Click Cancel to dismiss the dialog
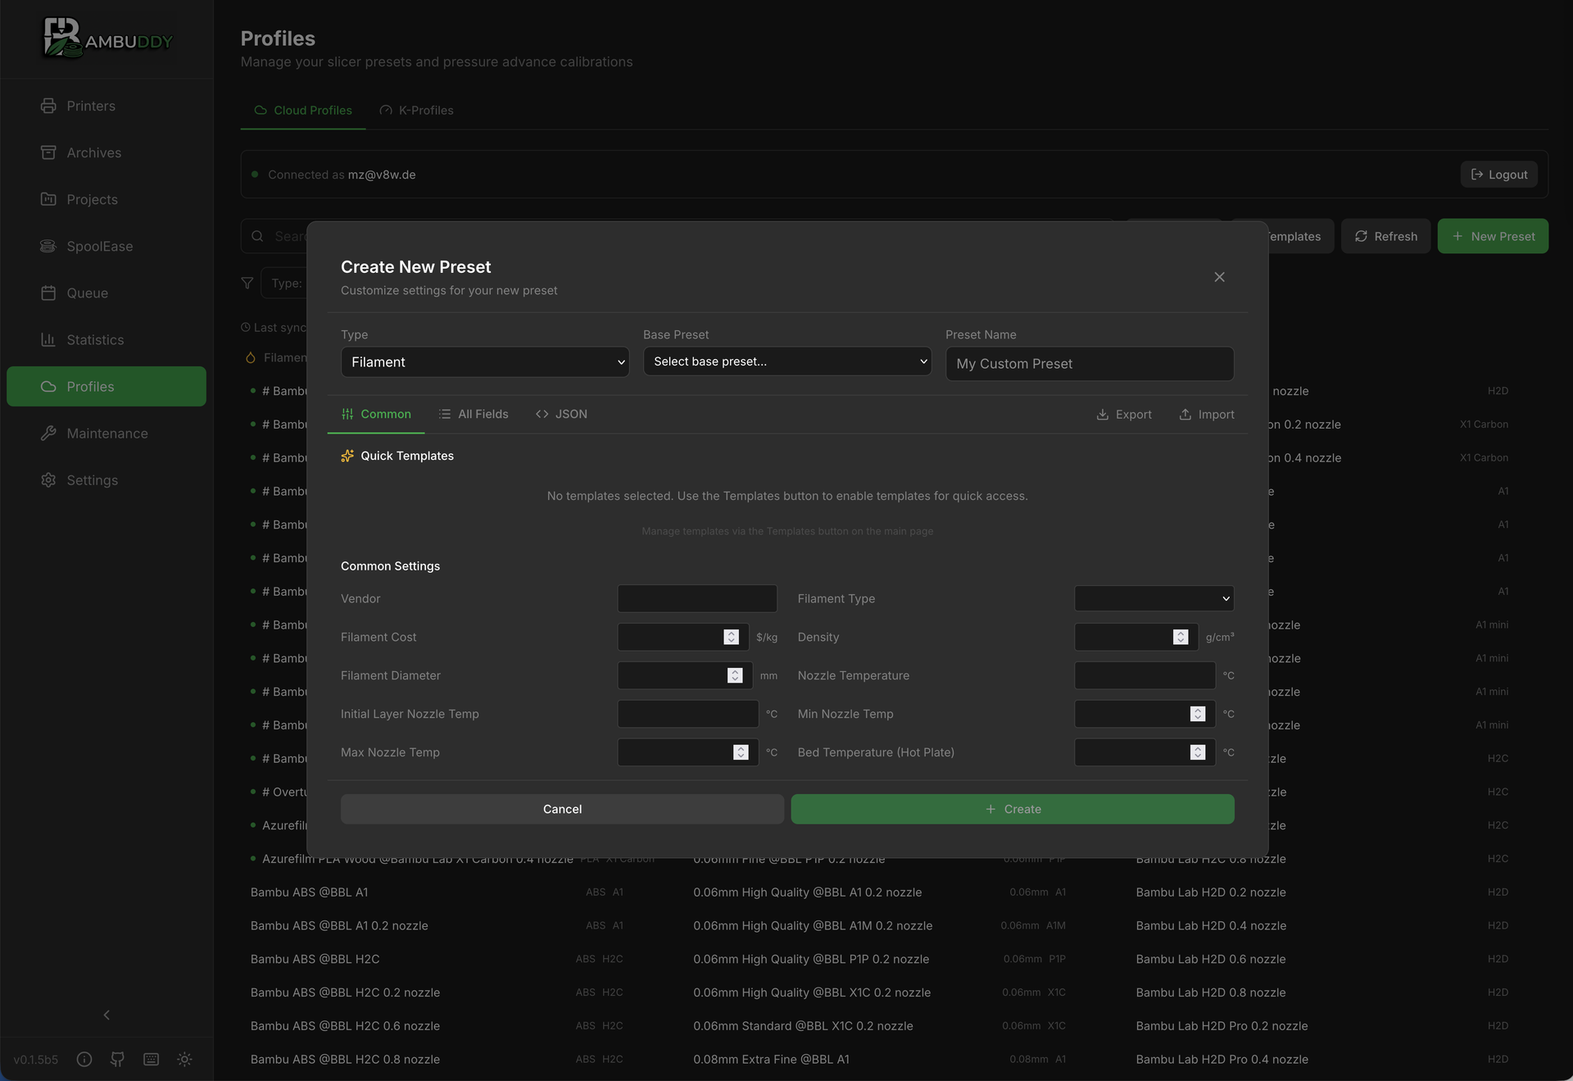 (x=561, y=809)
